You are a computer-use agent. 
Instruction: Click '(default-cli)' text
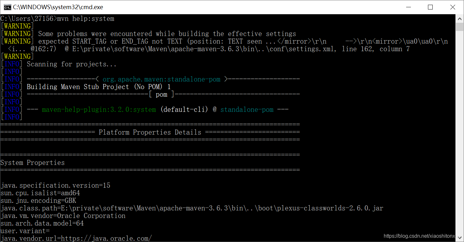coord(184,110)
